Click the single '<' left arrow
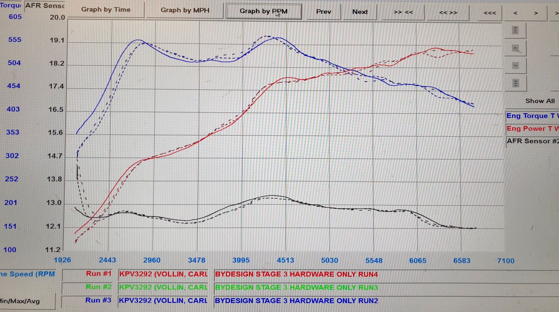Screen dimensions: 559x312 coord(515,13)
